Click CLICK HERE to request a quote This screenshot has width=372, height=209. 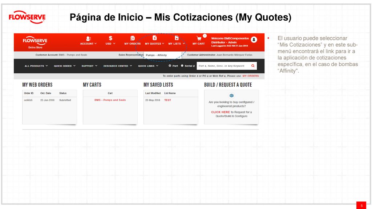click(221, 112)
